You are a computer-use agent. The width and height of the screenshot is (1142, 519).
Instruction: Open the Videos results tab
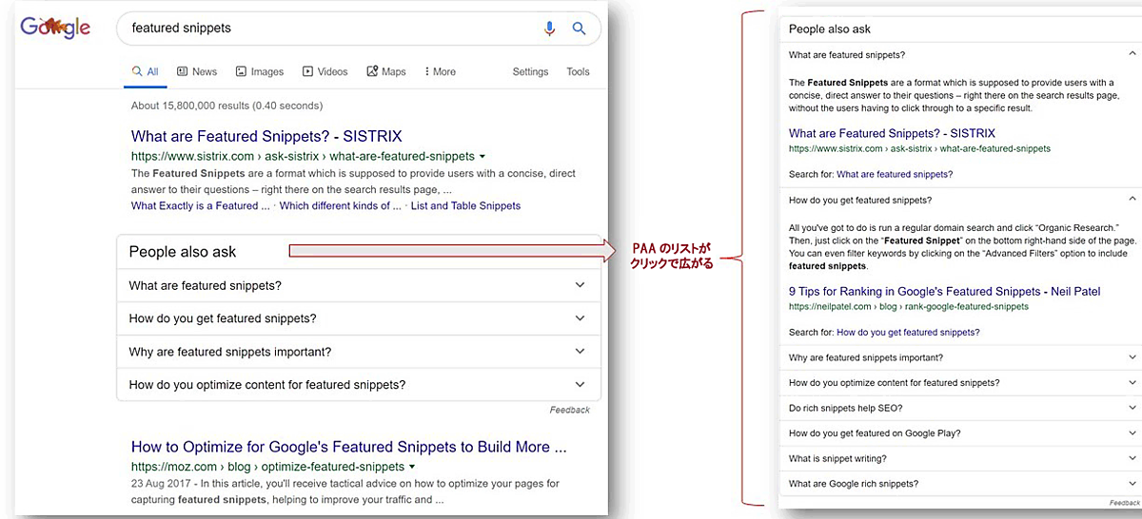(x=325, y=71)
